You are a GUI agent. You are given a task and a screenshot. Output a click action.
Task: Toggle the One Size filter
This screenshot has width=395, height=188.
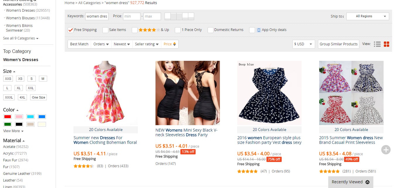click(x=38, y=97)
